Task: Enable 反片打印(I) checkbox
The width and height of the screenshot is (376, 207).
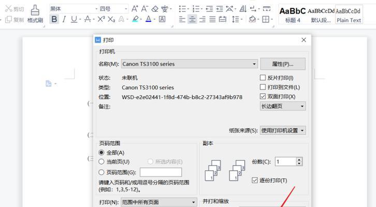Action: tap(263, 78)
